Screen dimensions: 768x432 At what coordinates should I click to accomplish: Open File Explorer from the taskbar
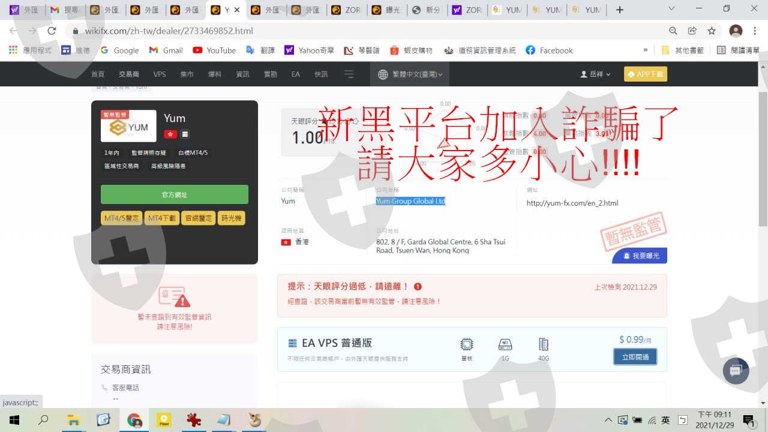click(73, 420)
